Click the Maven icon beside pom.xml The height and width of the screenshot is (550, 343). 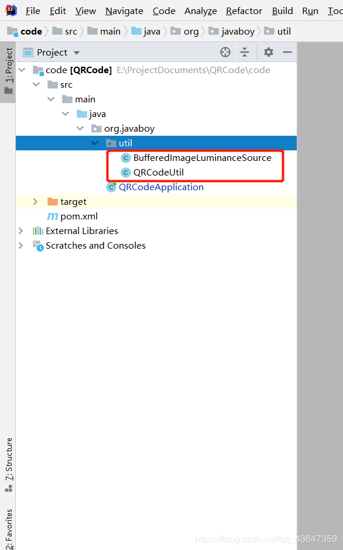pos(53,216)
